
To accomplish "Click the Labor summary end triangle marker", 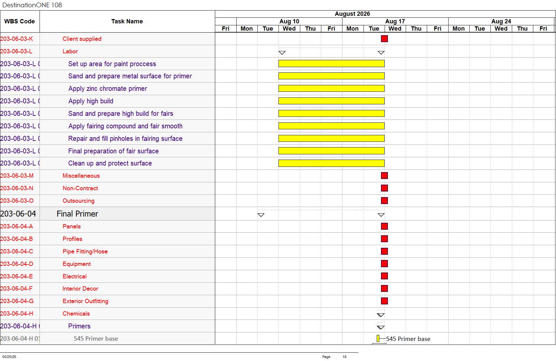I will (x=381, y=53).
